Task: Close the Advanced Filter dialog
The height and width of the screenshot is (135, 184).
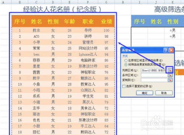Action: [171, 50]
